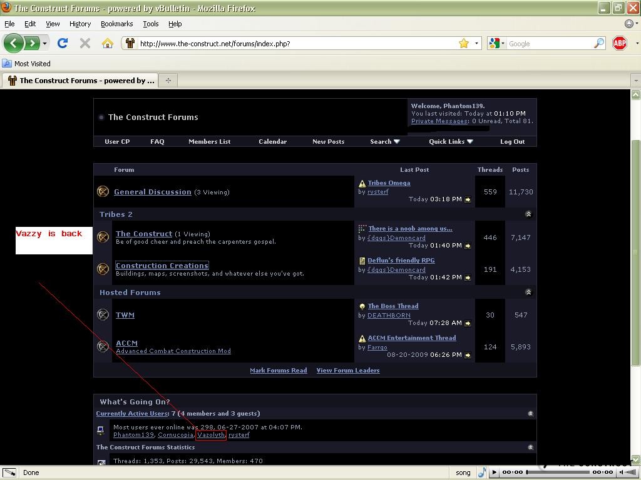Click the Stop loading X icon
The width and height of the screenshot is (641, 480).
[x=85, y=43]
